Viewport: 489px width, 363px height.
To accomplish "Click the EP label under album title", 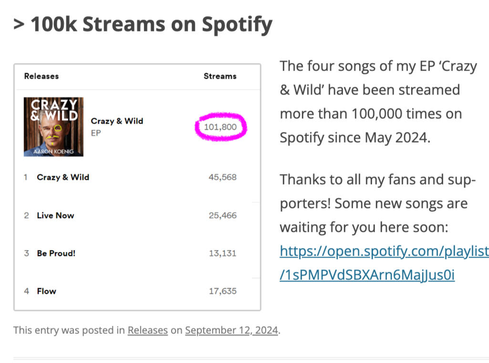I will point(96,133).
